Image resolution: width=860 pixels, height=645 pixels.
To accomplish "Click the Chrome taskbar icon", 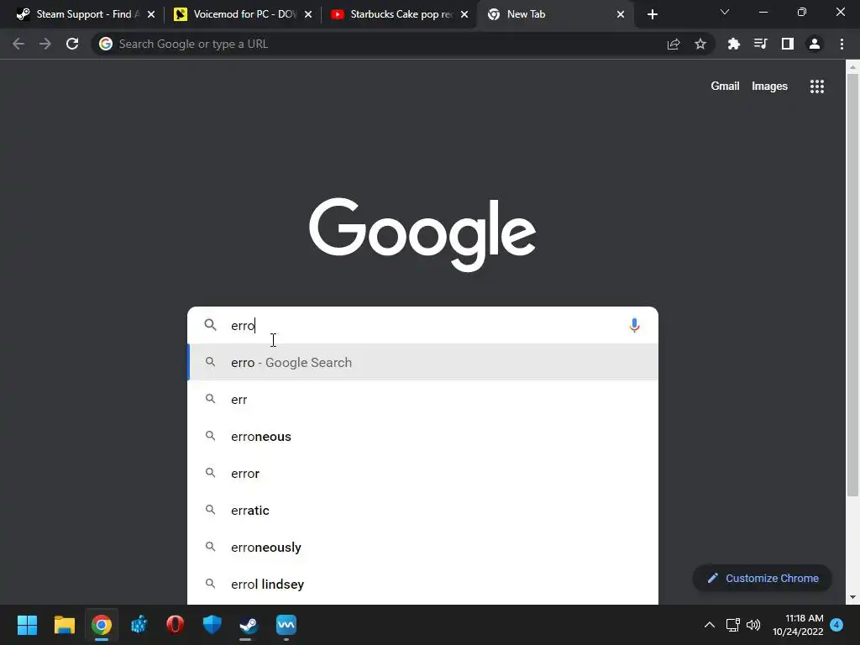I will (102, 625).
